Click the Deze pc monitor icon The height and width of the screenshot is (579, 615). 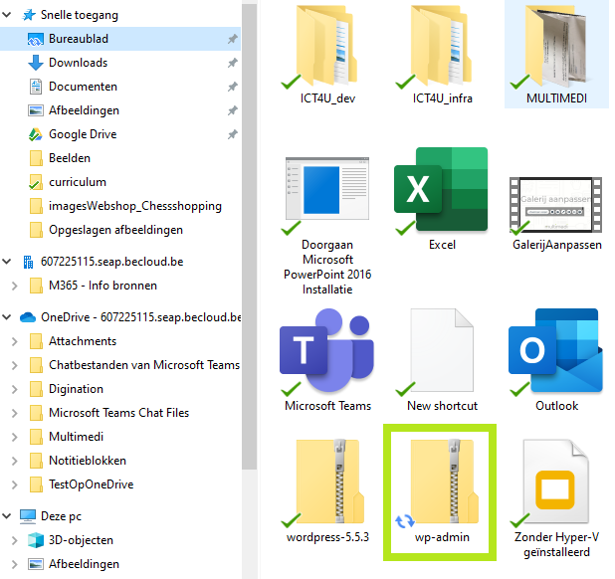coord(28,516)
